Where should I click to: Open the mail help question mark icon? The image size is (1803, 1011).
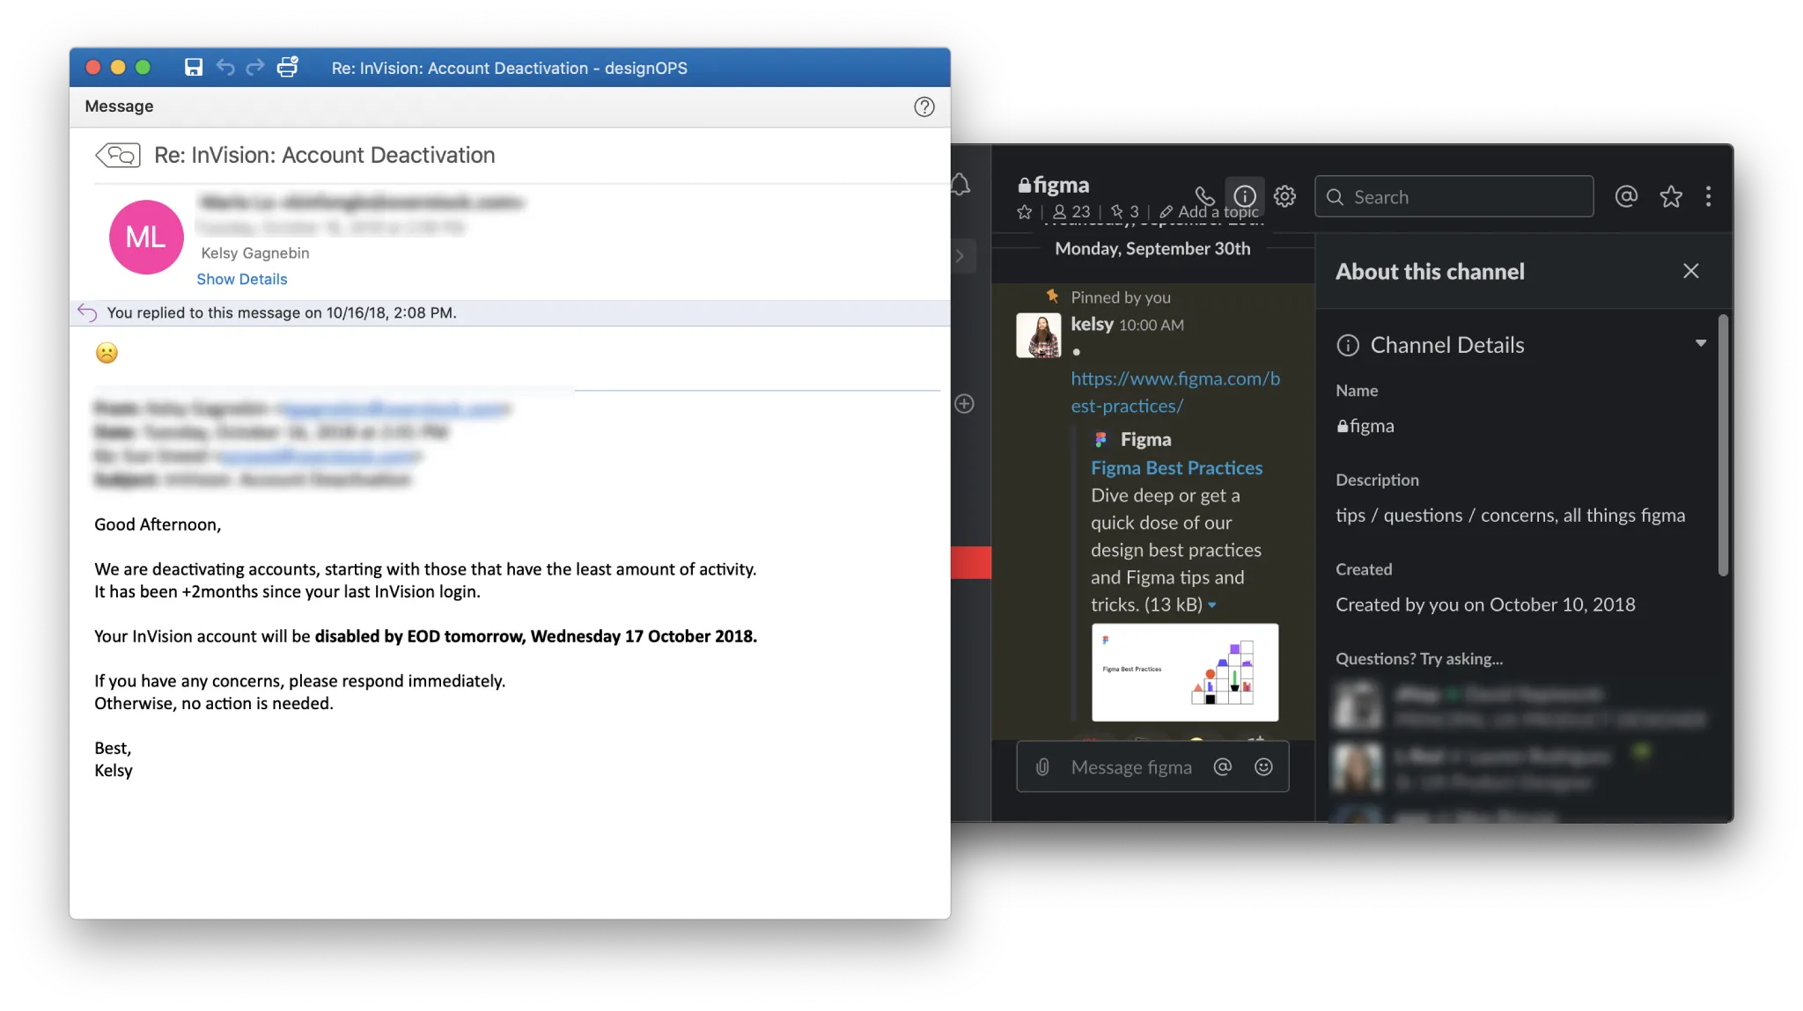[x=924, y=107]
